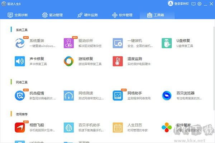Click the U盘修复 title text
The width and height of the screenshot is (215, 143).
click(x=183, y=41)
